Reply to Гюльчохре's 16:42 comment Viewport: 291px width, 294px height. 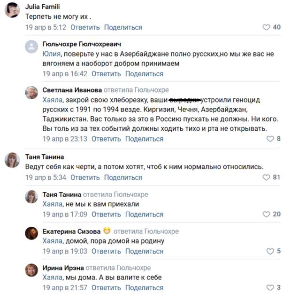pos(106,74)
